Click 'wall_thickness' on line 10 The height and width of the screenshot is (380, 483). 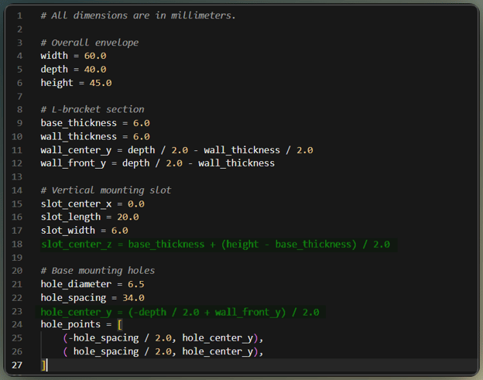click(78, 136)
